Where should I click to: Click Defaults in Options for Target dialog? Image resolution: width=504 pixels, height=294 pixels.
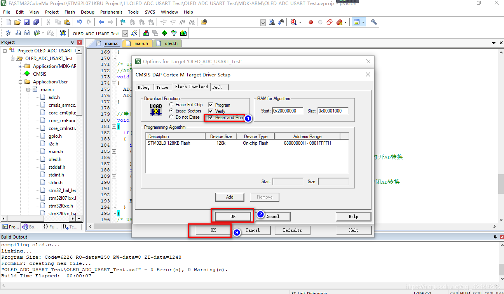tap(292, 230)
